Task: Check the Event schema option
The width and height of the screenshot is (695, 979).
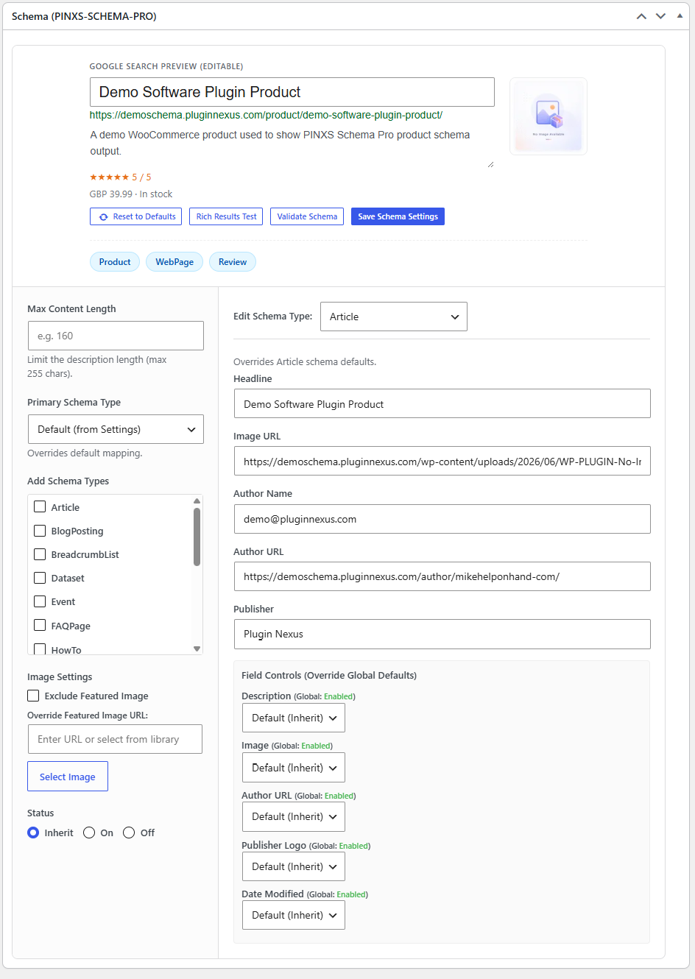Action: 40,601
